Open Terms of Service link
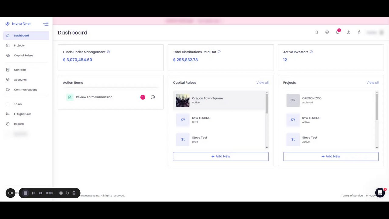This screenshot has height=219, width=389. [x=352, y=196]
